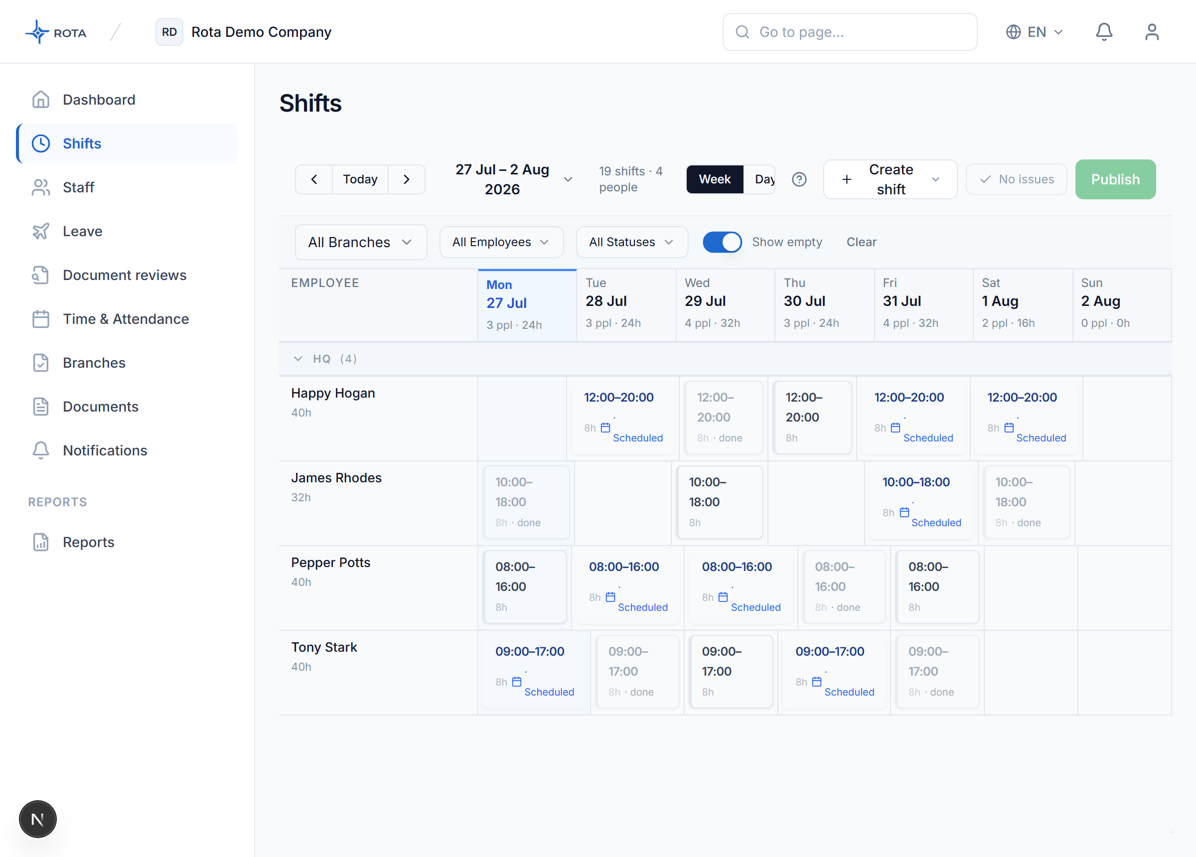The height and width of the screenshot is (857, 1196).
Task: Click the Reports chart icon
Action: click(40, 542)
